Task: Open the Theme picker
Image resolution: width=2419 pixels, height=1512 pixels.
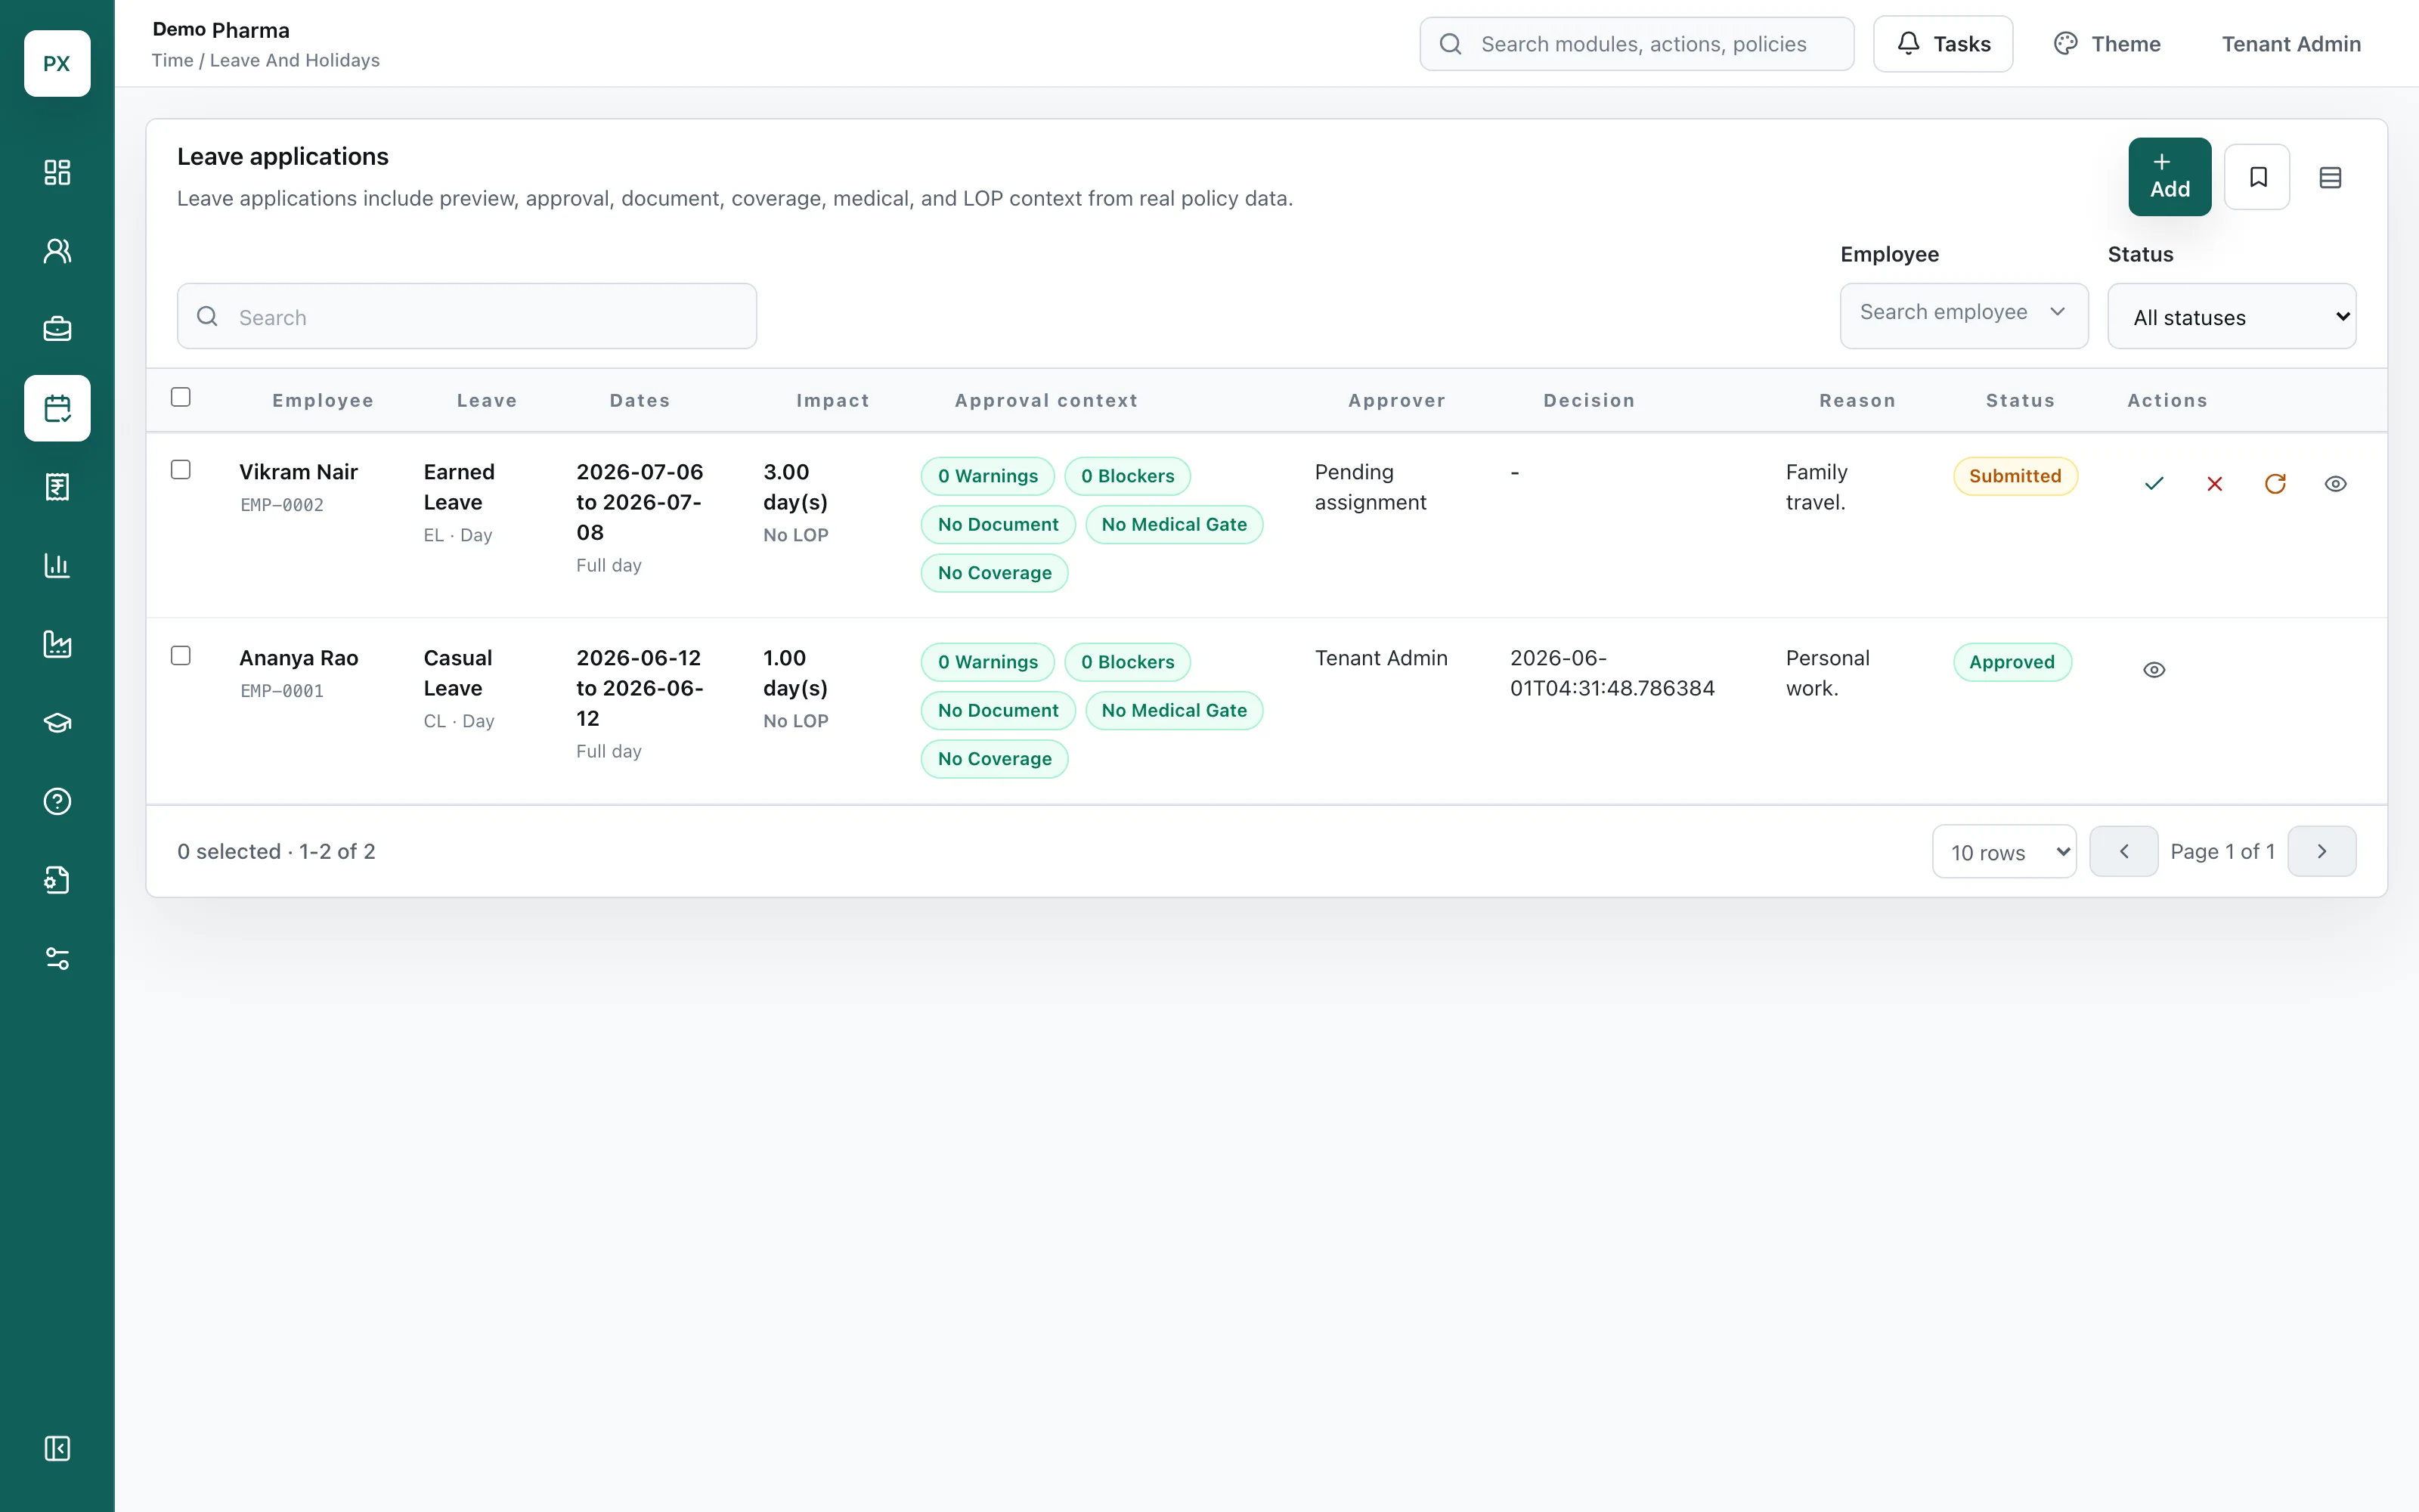Action: point(2107,44)
